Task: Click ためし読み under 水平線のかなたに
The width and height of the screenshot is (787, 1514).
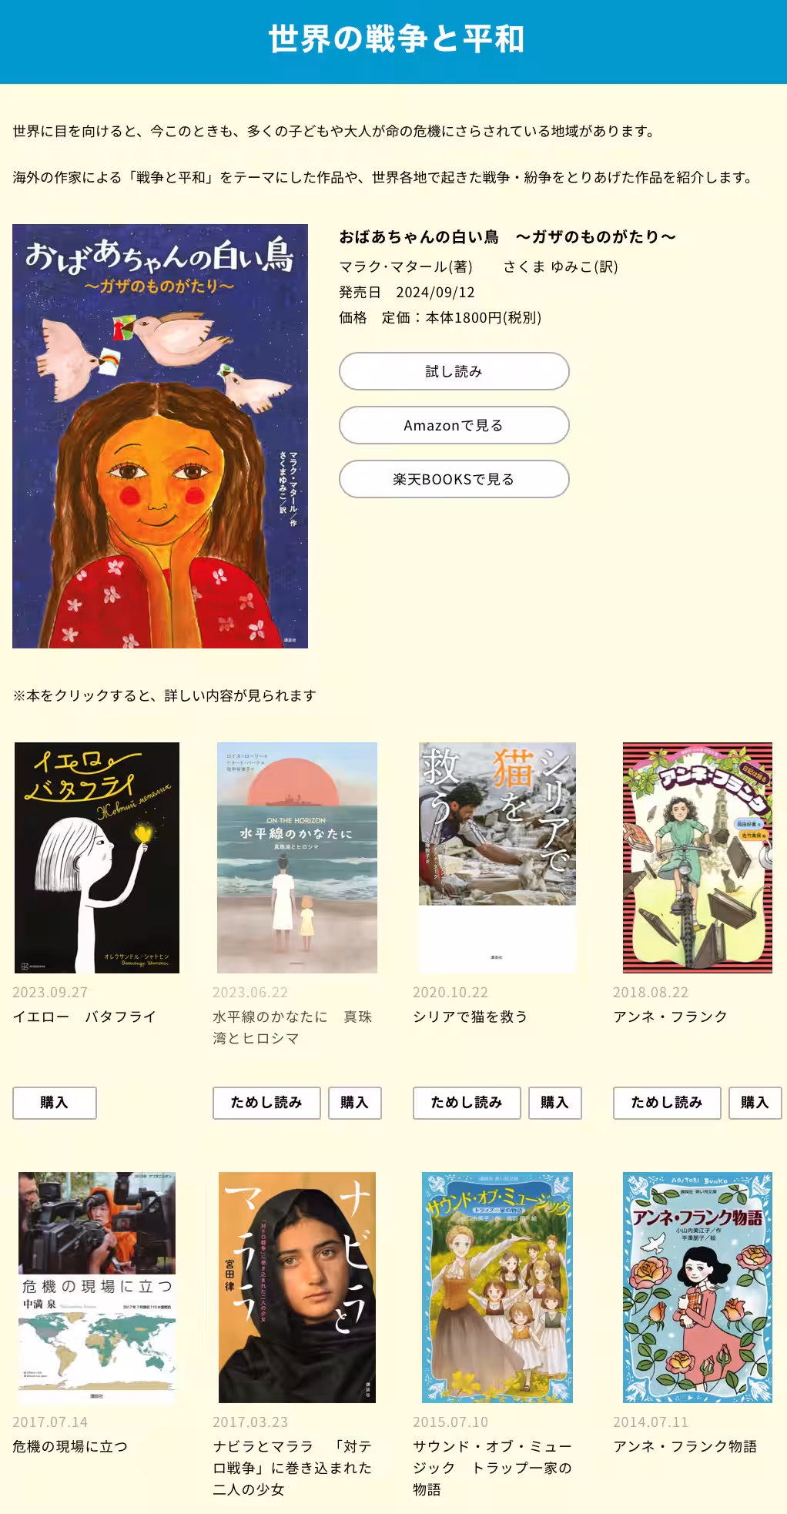Action: (266, 1103)
